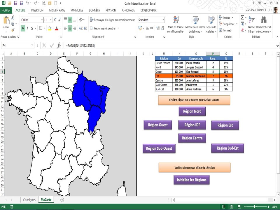
Task: Click the Région Centre button
Action: (x=192, y=138)
